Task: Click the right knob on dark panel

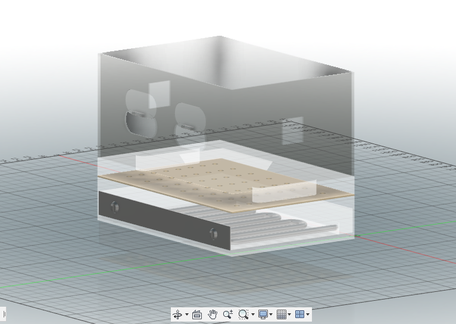Action: pyautogui.click(x=214, y=233)
